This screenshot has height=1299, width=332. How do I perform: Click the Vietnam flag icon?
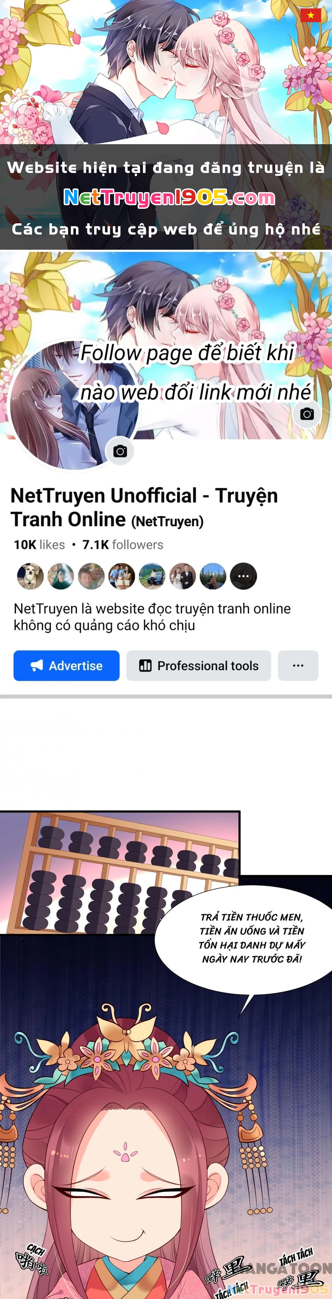pos(310,15)
